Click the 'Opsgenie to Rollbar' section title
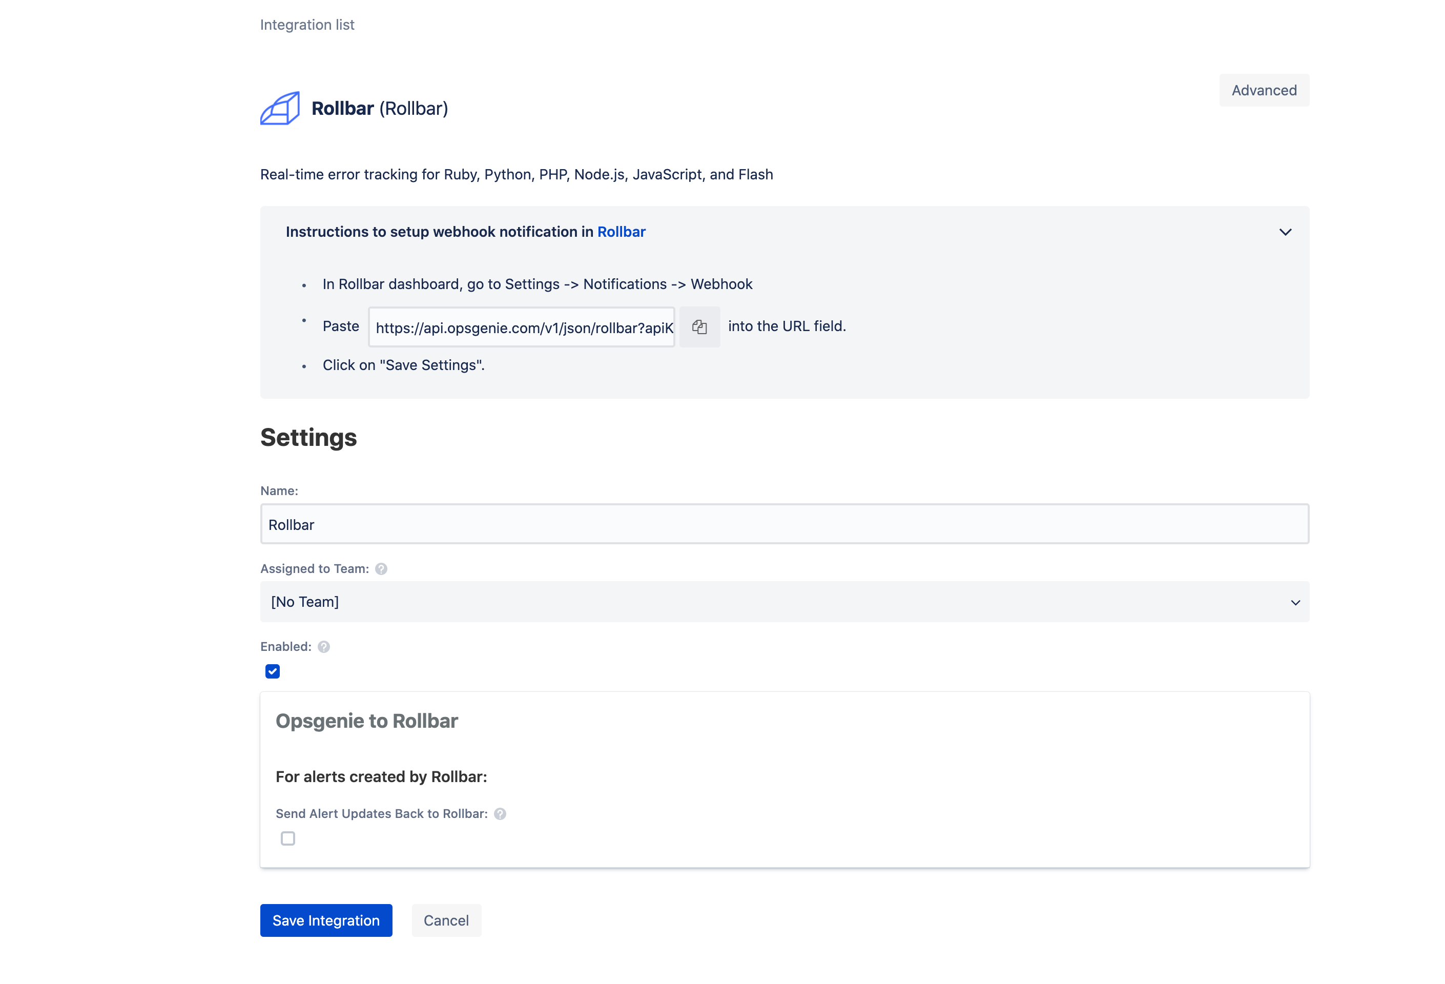 point(367,721)
